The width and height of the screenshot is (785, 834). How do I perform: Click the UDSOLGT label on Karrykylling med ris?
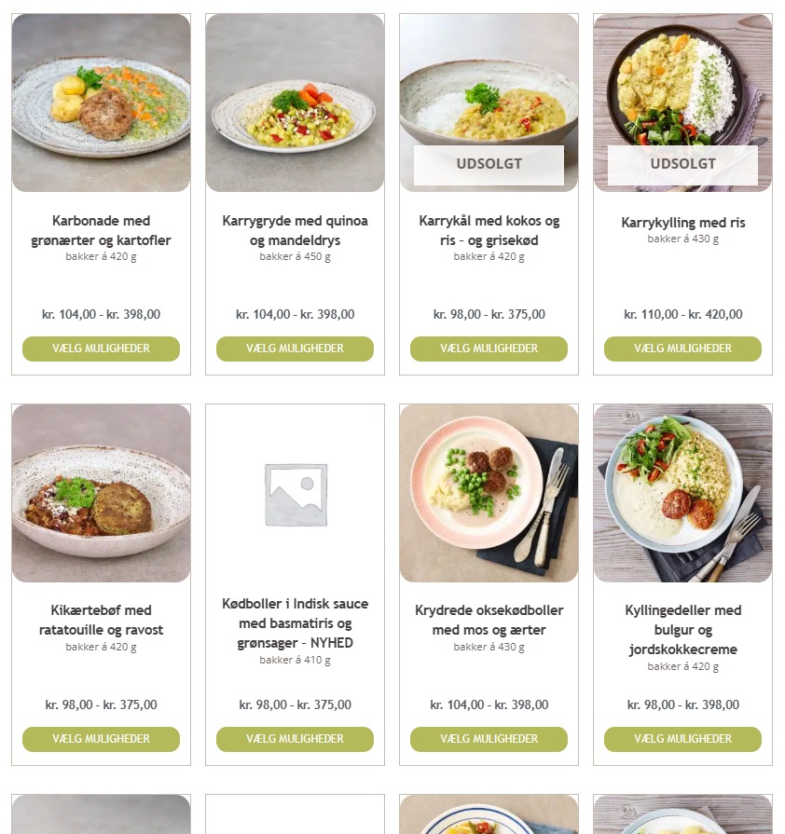(682, 164)
